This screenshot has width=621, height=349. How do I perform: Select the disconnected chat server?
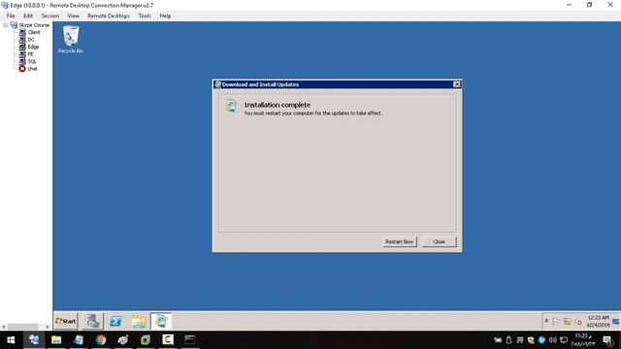32,69
